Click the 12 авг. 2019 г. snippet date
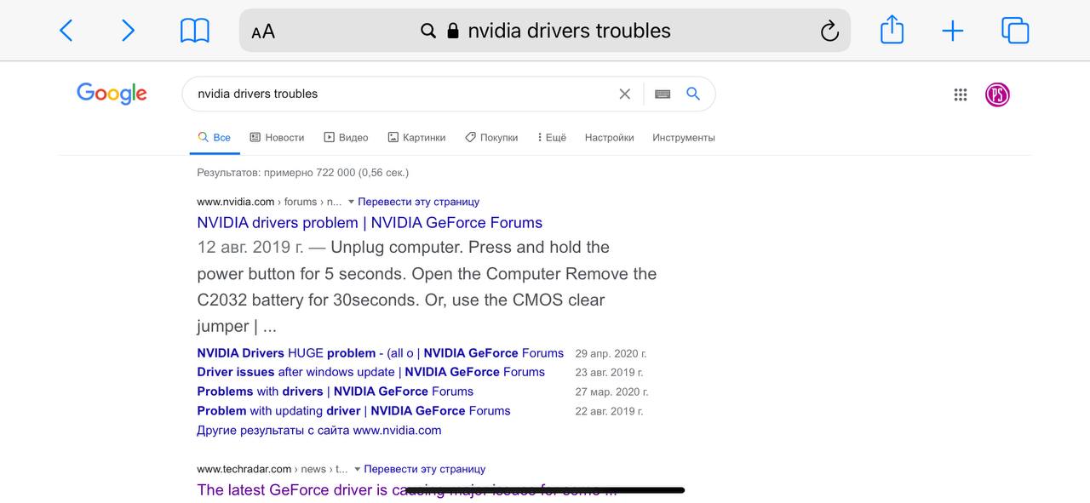The height and width of the screenshot is (503, 1090). (250, 248)
